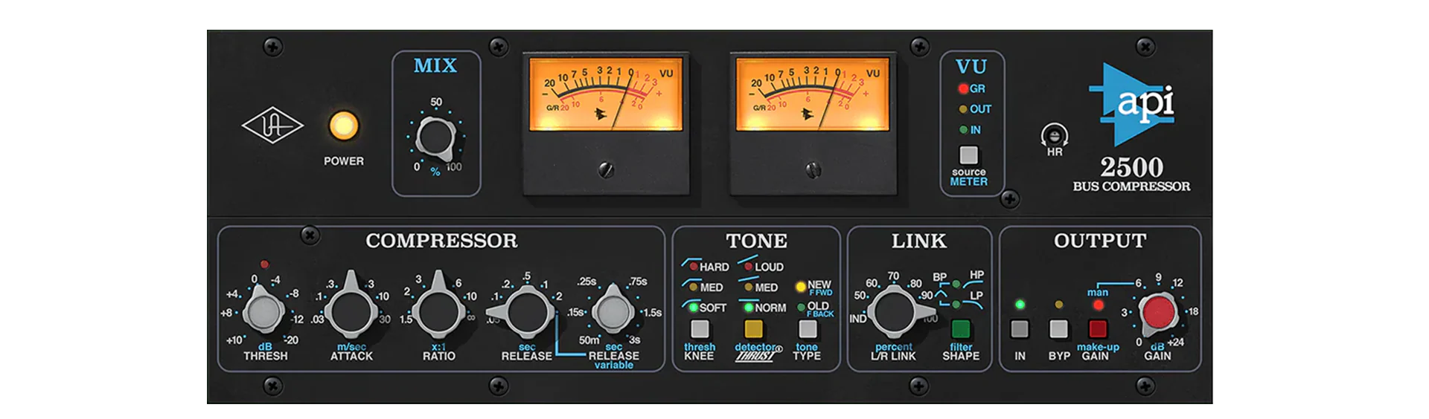
Task: Click the MED knee LED indicator
Action: (694, 287)
